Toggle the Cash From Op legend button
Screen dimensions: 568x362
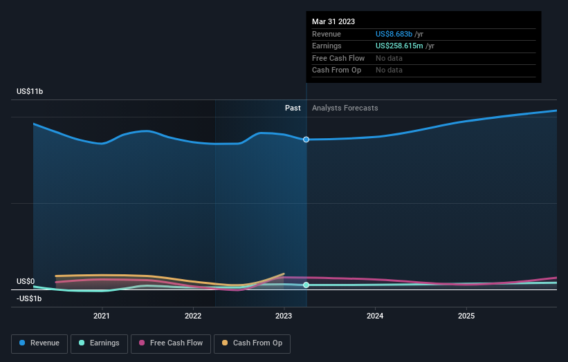click(x=252, y=343)
